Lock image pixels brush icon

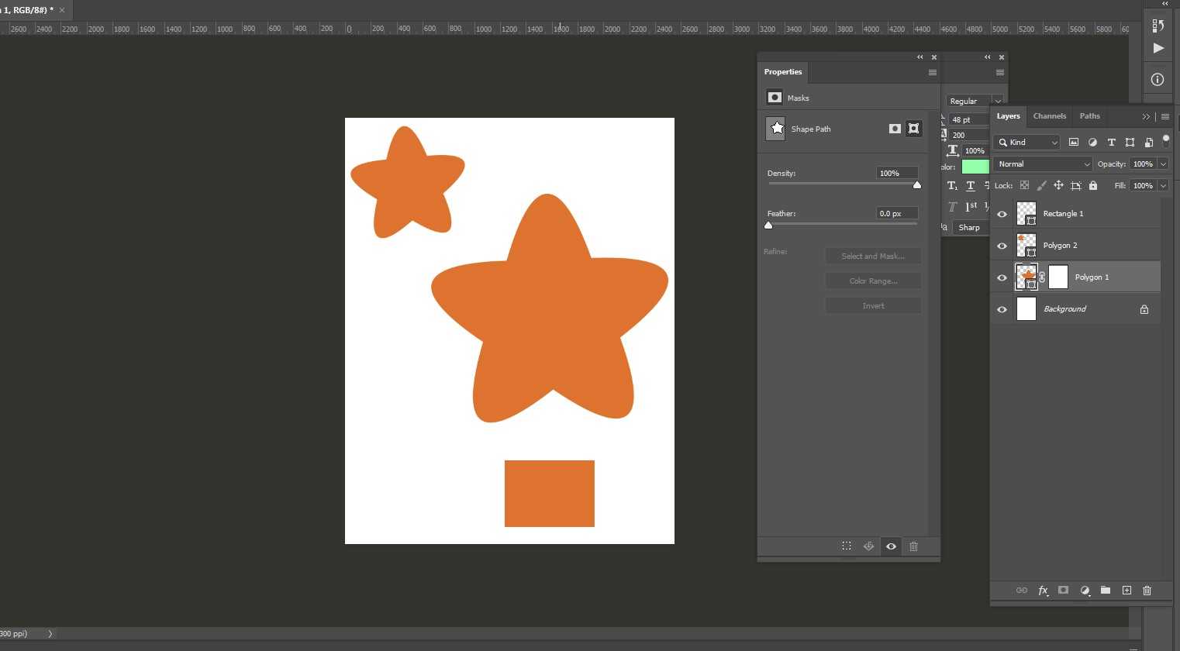(x=1041, y=185)
